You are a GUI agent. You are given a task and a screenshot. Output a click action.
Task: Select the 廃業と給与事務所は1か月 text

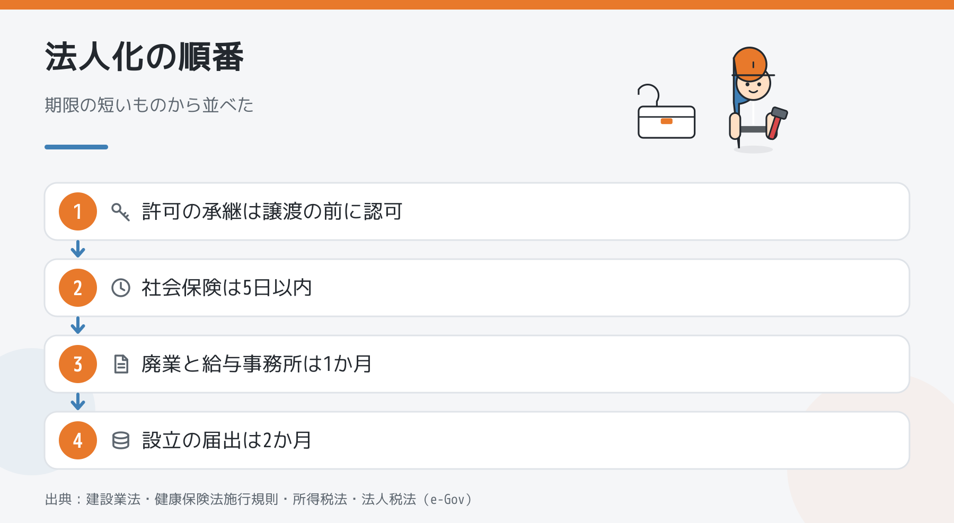coord(257,364)
